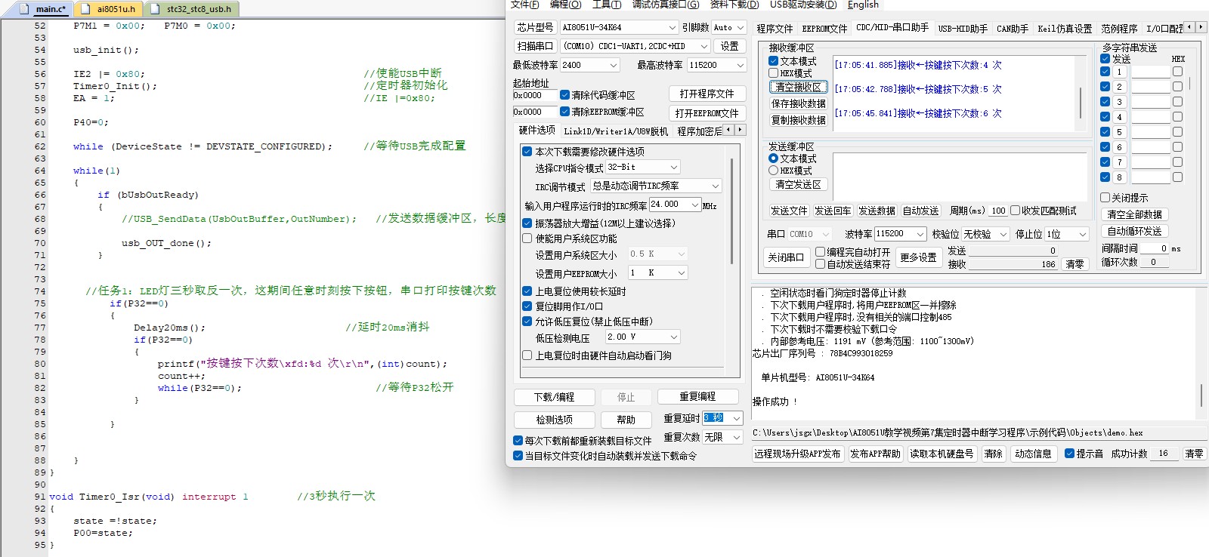Open the 编程(O) menu

coord(565,5)
